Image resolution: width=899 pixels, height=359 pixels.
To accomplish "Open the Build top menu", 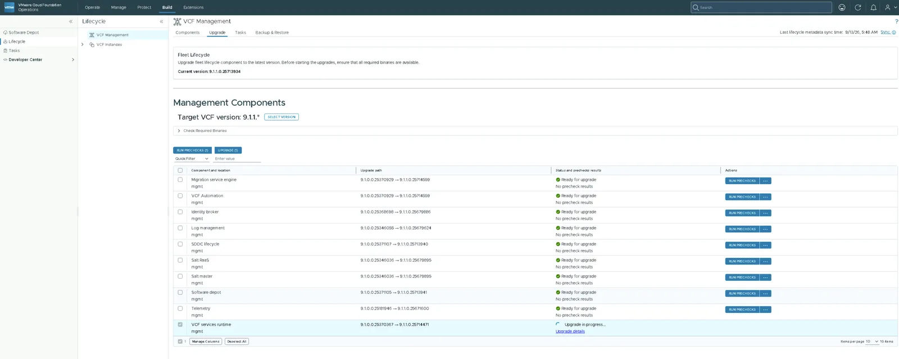I will point(167,7).
